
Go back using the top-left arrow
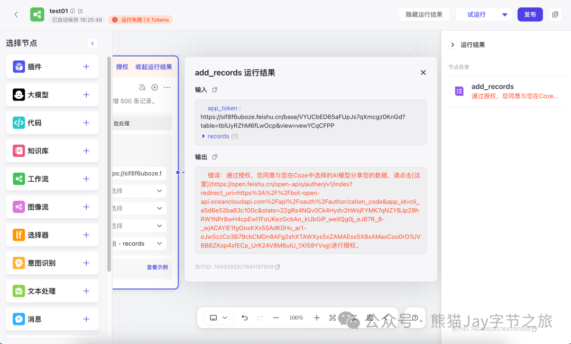click(16, 15)
